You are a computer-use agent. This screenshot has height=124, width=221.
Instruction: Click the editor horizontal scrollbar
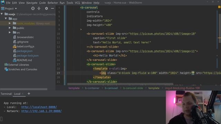pyautogui.click(x=120, y=84)
